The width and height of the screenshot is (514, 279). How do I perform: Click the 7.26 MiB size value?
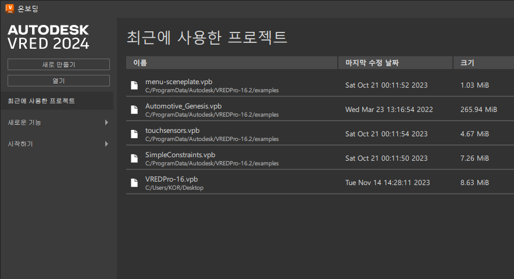pyautogui.click(x=474, y=158)
